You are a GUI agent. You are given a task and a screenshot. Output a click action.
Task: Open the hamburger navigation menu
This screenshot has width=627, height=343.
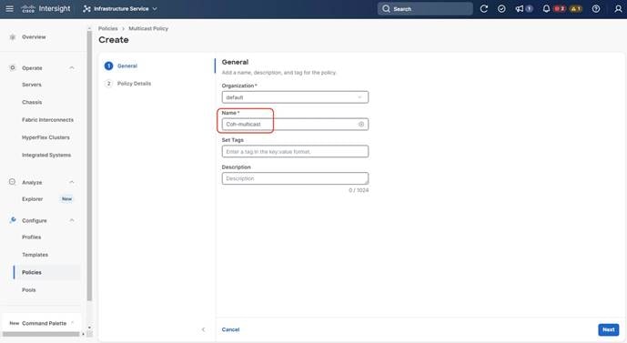point(10,8)
